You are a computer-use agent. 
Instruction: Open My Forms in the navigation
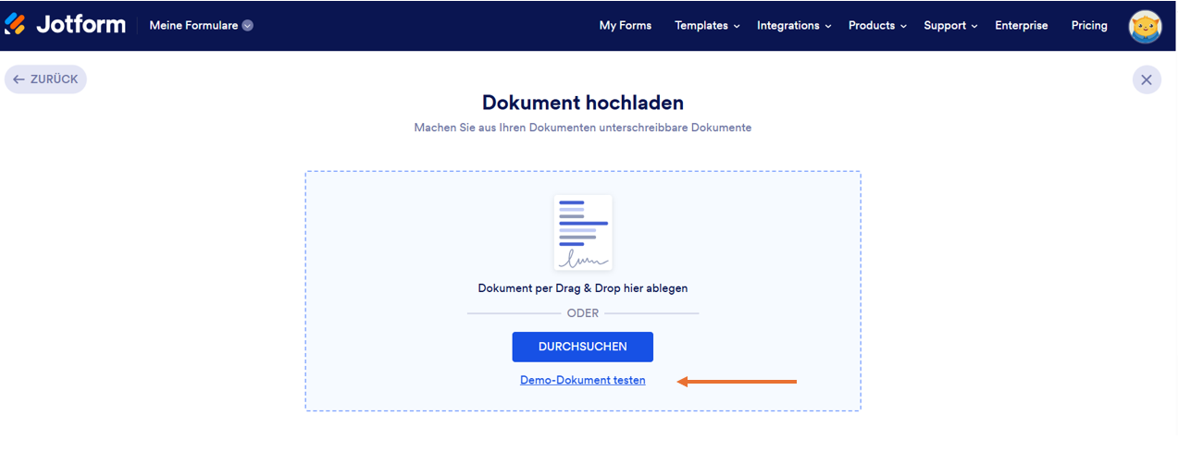(x=626, y=26)
